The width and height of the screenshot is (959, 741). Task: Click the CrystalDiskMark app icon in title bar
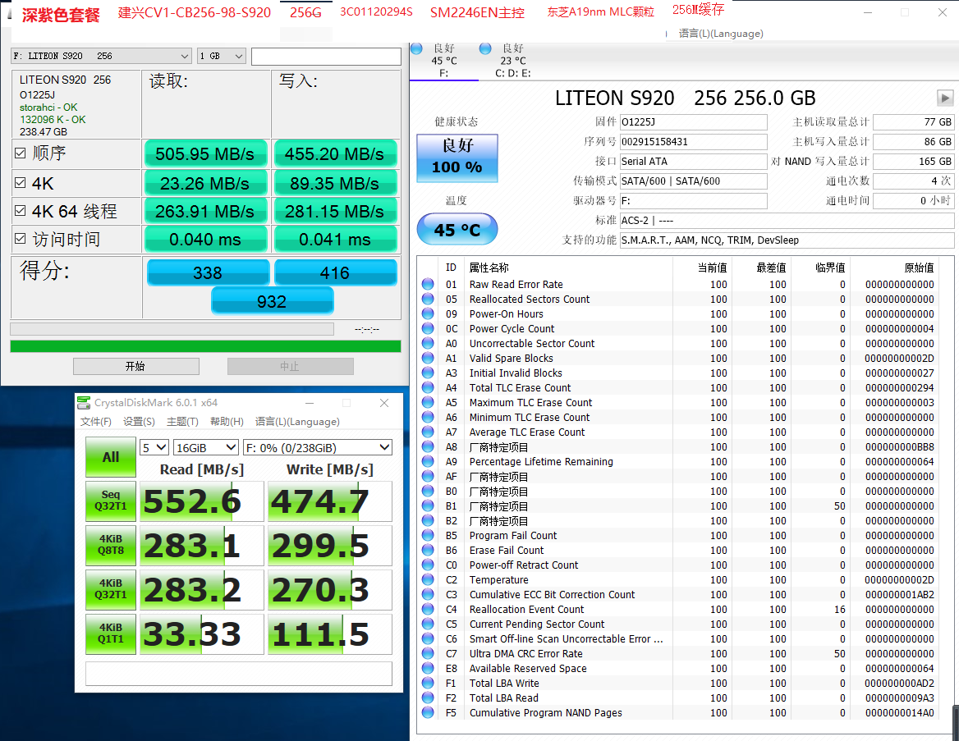(83, 402)
